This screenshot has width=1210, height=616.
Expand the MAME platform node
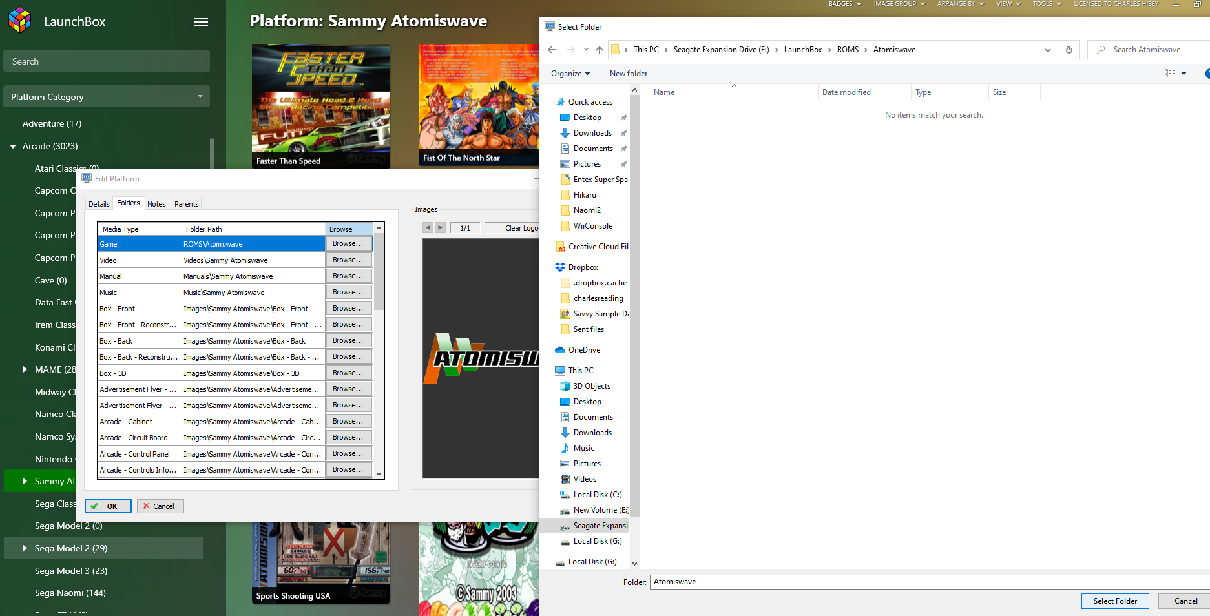pyautogui.click(x=25, y=369)
